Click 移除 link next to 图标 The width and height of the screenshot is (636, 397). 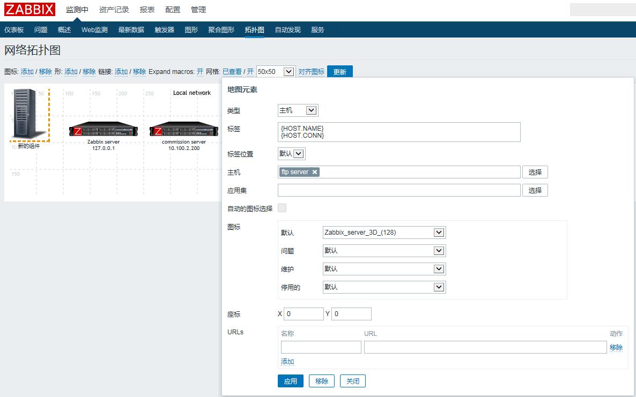click(46, 72)
